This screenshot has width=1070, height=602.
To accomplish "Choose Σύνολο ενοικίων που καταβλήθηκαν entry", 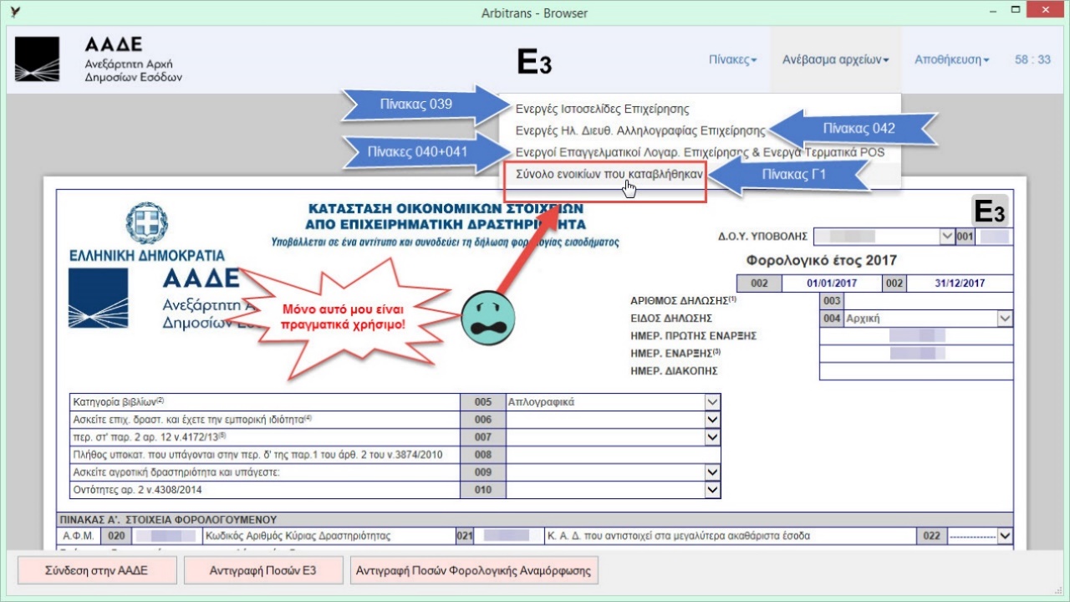I will pyautogui.click(x=609, y=174).
